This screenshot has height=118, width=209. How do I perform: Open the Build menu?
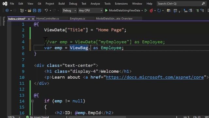tap(61, 4)
